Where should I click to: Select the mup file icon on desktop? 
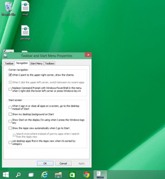(x=25, y=8)
